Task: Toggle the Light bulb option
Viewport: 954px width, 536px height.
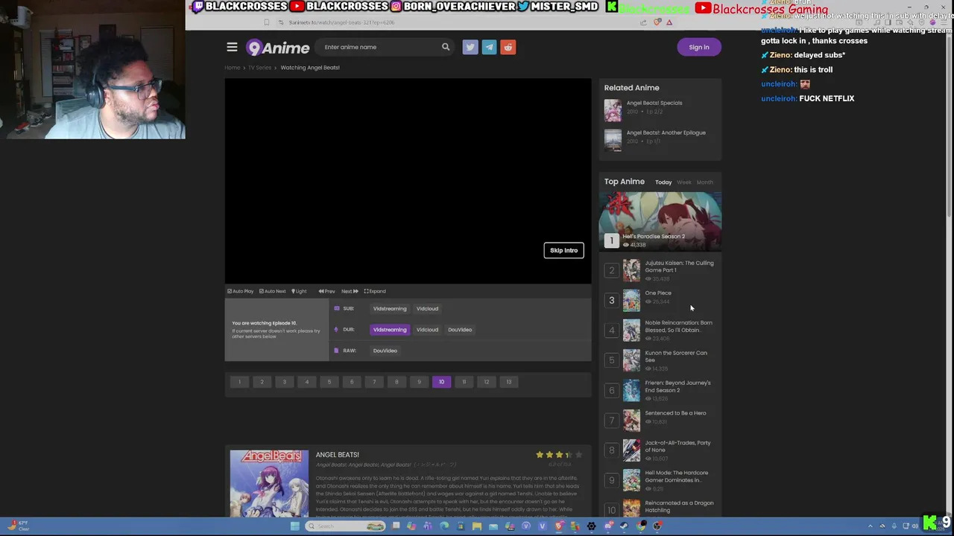Action: 299,291
